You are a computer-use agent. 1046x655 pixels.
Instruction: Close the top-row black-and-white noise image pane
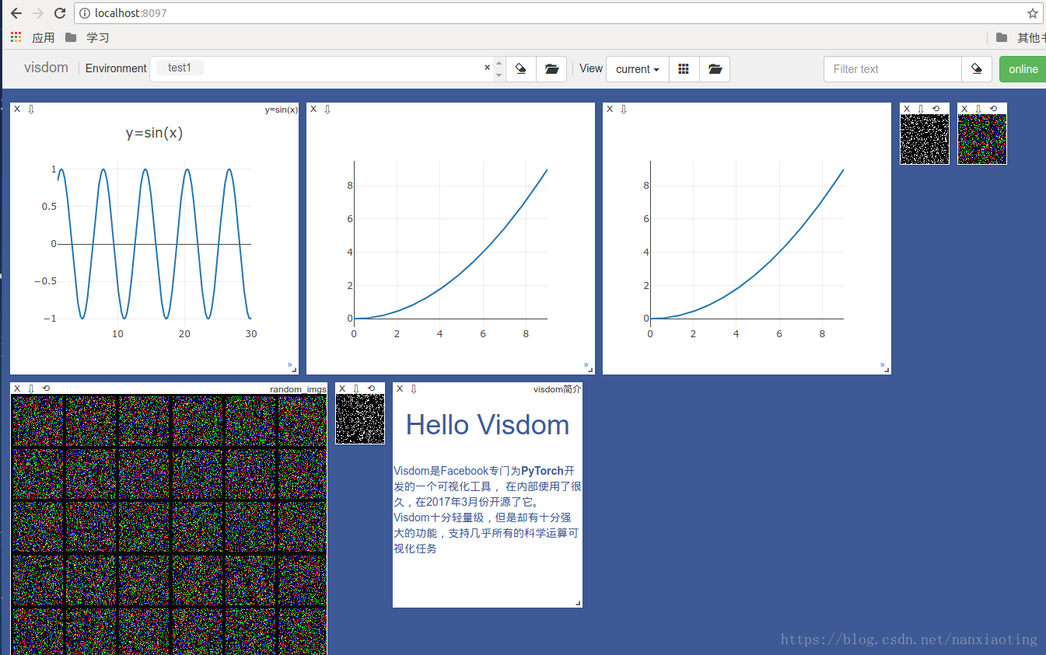(907, 109)
